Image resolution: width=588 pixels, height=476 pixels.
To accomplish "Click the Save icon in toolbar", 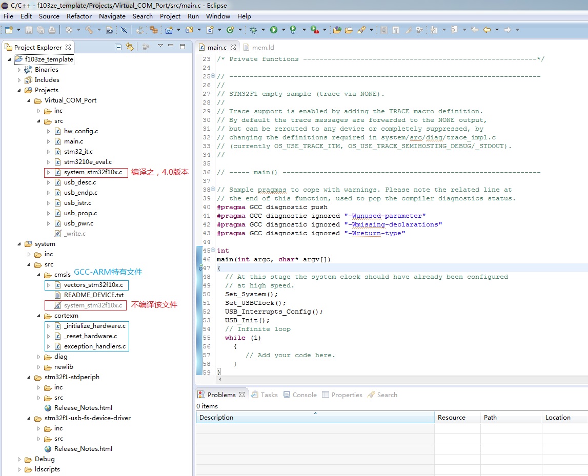I will [x=29, y=30].
